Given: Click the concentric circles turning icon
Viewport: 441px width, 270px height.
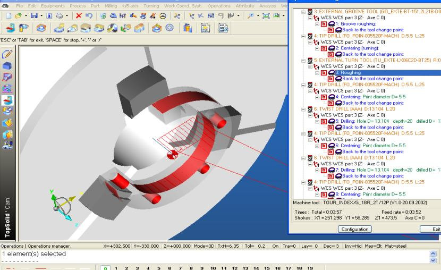Looking at the screenshot, I should [169, 28].
